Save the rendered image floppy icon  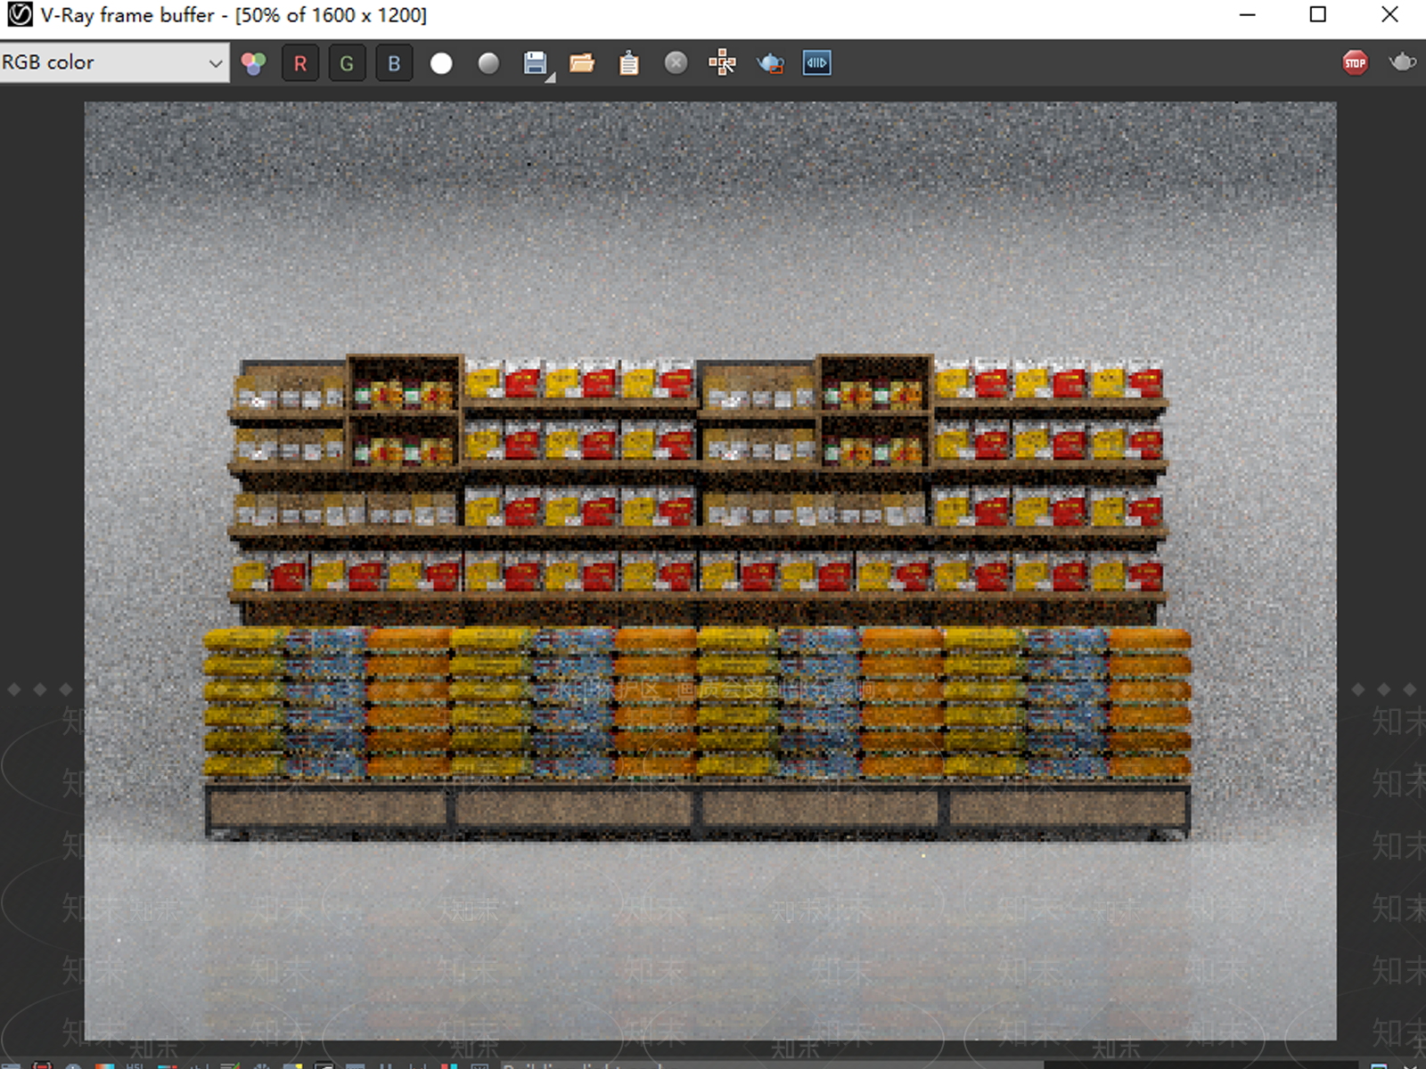pos(536,63)
